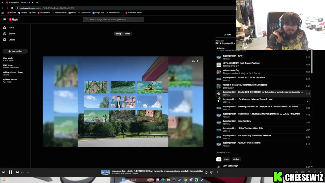
Task: Open Explore in the sidebar
Action: click(15, 34)
